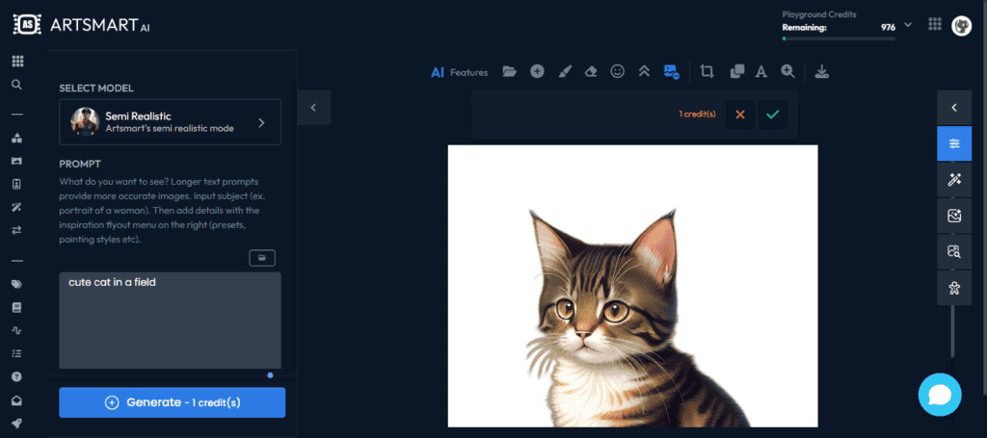
Task: Select the paint brush tool
Action: [x=565, y=71]
